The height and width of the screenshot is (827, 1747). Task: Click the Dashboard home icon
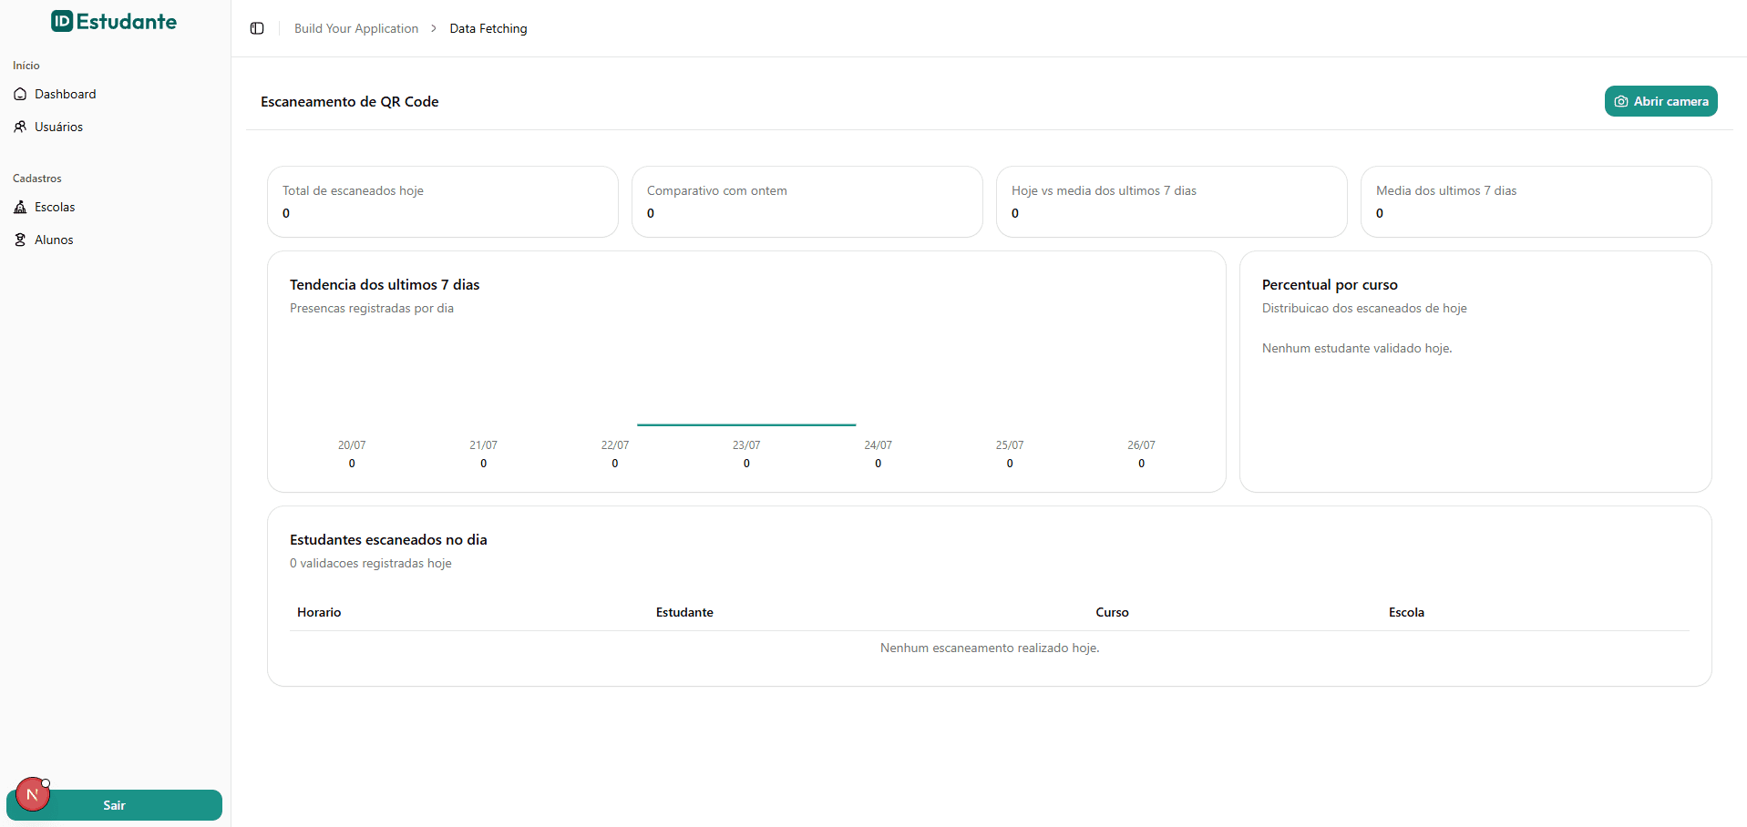tap(20, 94)
